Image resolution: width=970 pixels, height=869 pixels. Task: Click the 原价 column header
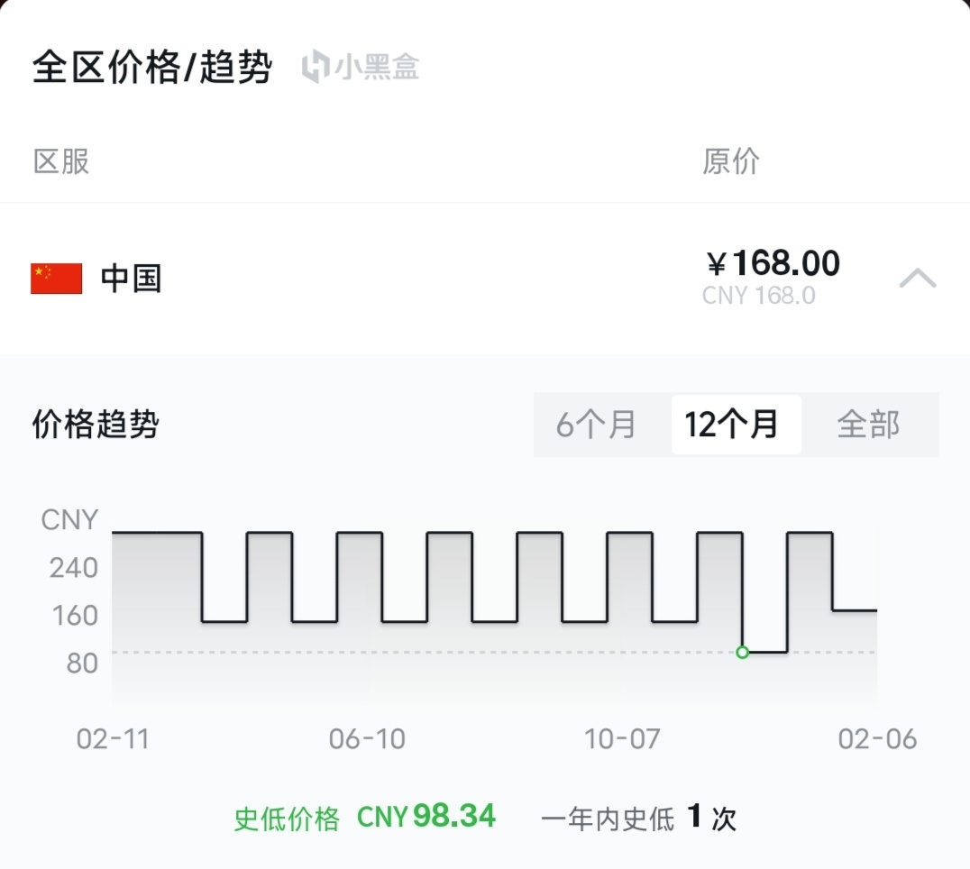point(730,161)
